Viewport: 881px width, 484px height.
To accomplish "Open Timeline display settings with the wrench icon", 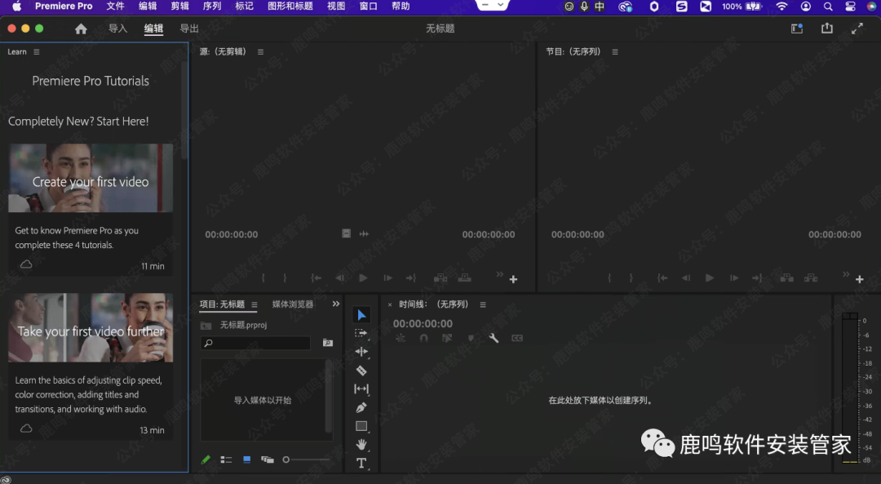I will click(x=494, y=337).
